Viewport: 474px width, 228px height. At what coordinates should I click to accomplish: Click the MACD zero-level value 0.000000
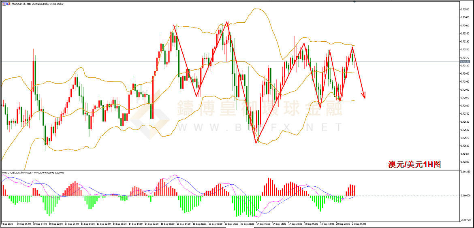pos(466,196)
